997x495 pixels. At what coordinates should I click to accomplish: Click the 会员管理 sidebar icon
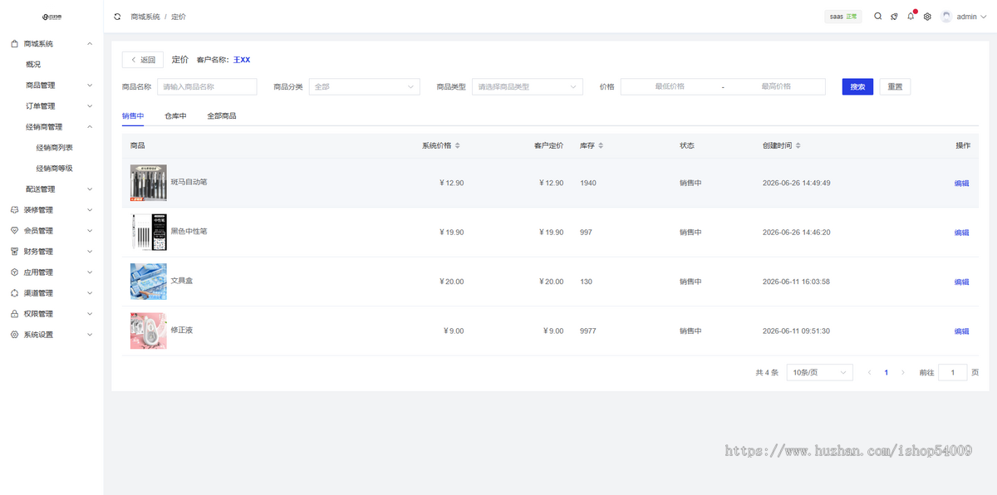(15, 231)
